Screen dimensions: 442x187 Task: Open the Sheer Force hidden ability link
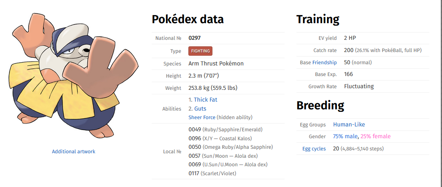202,117
